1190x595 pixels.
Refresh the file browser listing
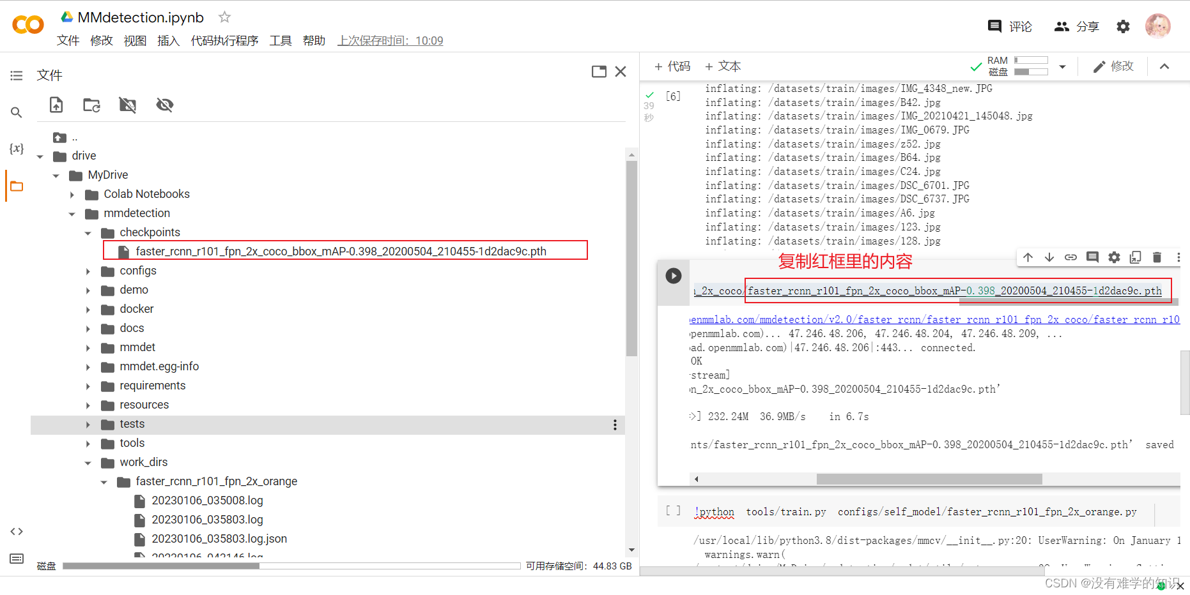[x=92, y=105]
